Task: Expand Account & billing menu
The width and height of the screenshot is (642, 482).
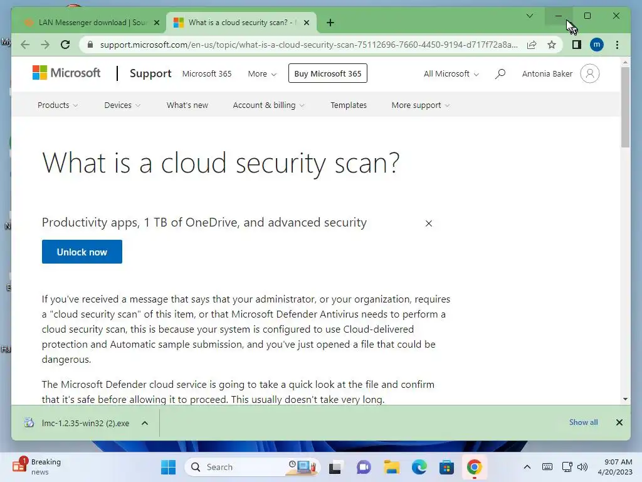Action: 268,105
